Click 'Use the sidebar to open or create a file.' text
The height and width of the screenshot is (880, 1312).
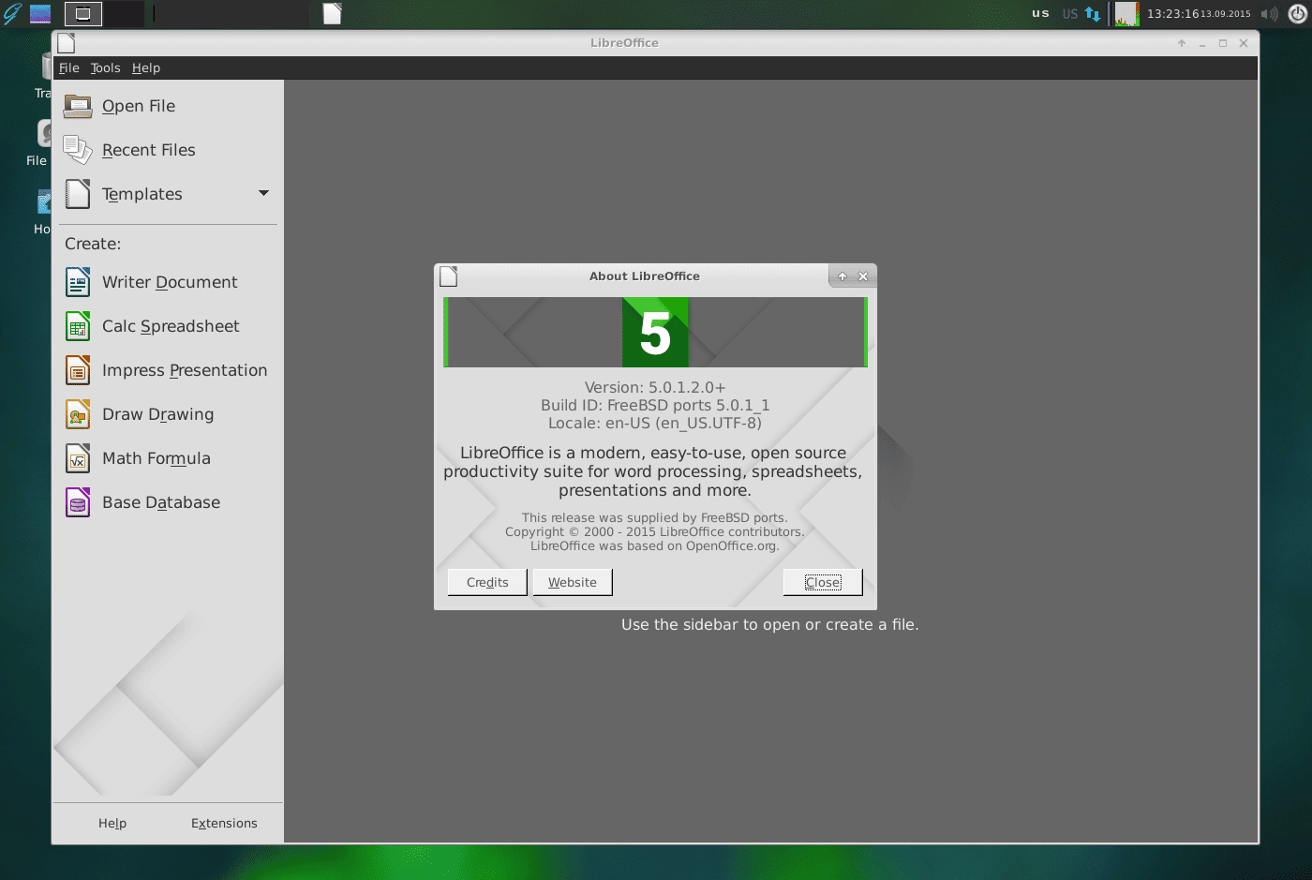770,624
